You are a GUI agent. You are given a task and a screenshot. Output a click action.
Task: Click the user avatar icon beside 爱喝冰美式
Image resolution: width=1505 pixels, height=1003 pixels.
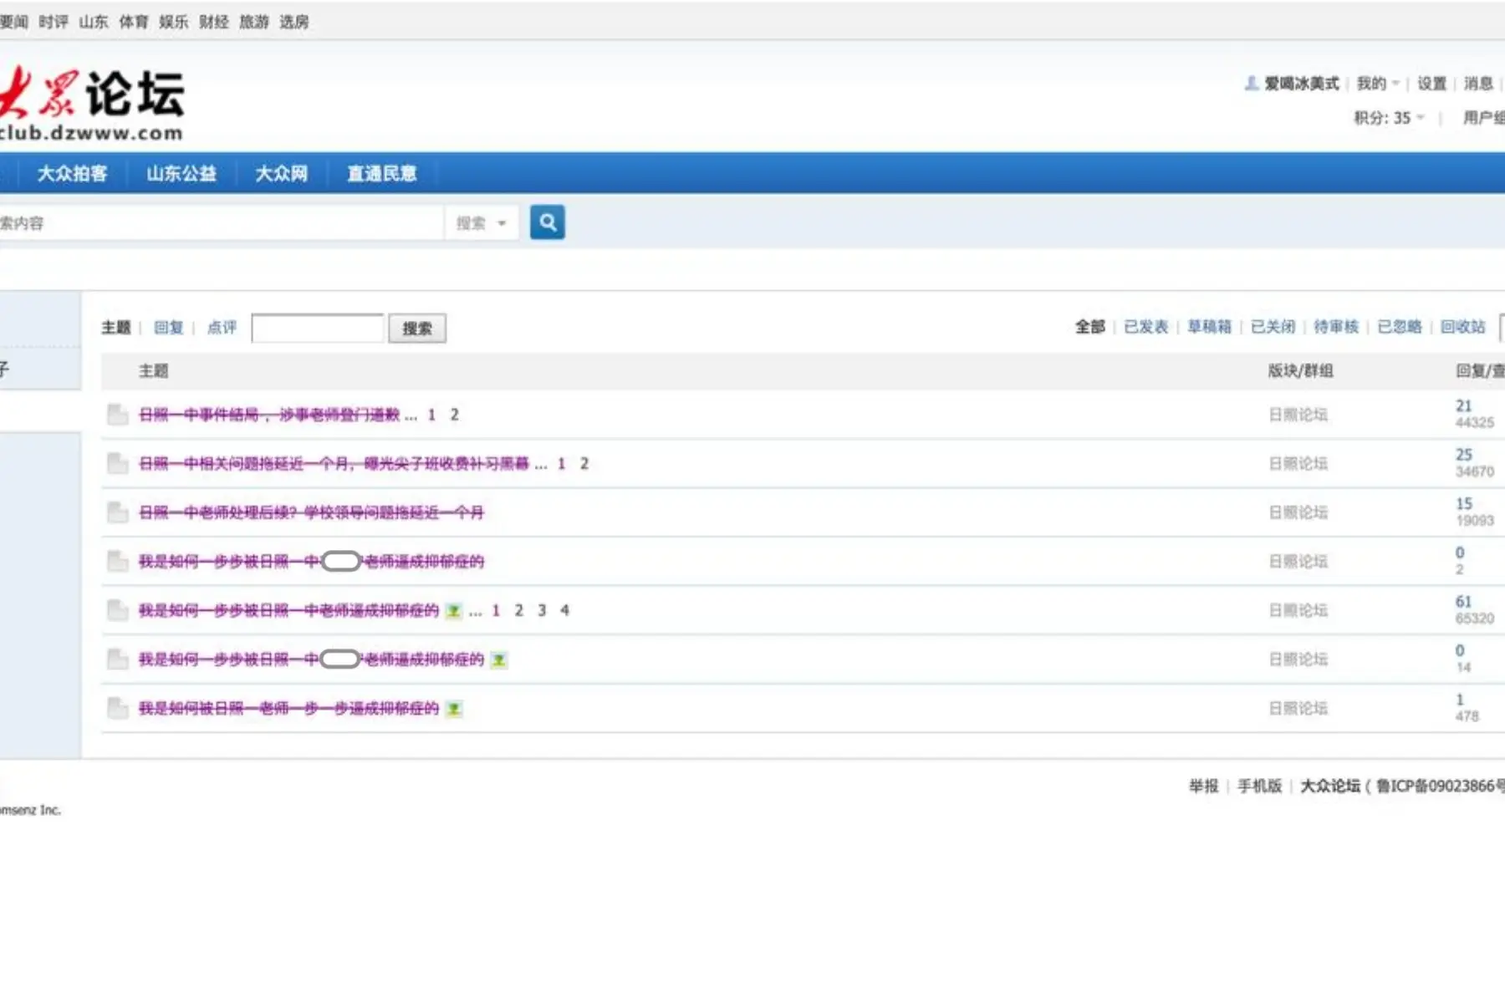(x=1251, y=84)
